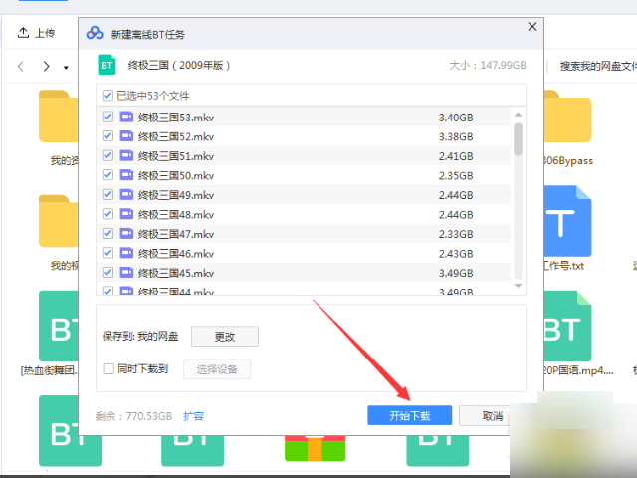The width and height of the screenshot is (637, 478).
Task: Uncheck the 终极三国45.mkv checkbox
Action: click(x=107, y=272)
